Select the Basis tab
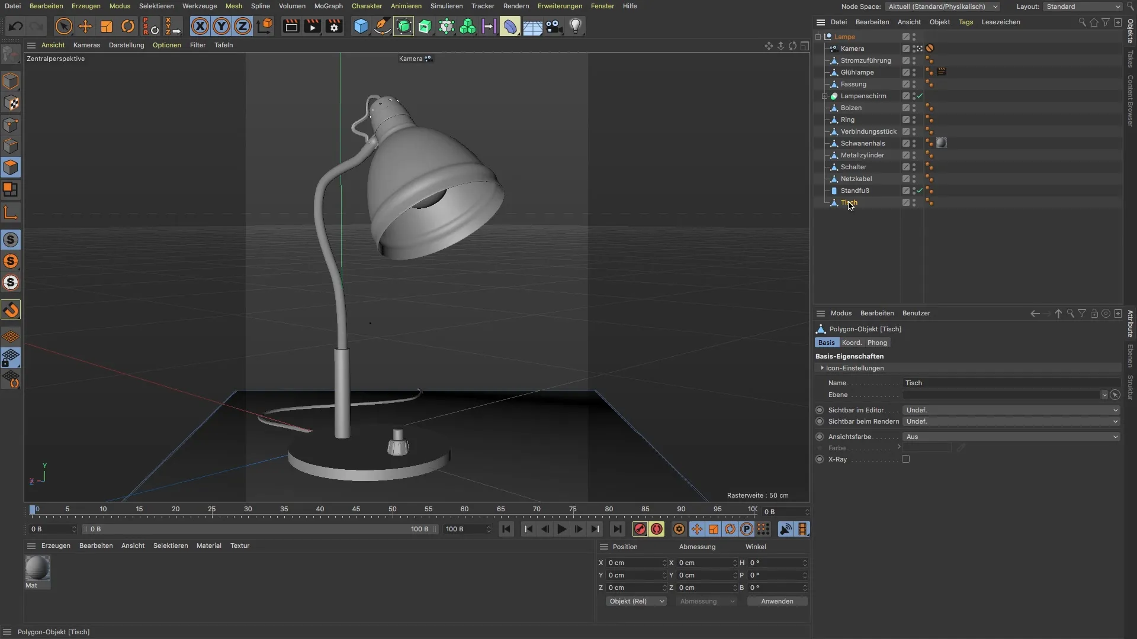The height and width of the screenshot is (639, 1137). pyautogui.click(x=826, y=343)
